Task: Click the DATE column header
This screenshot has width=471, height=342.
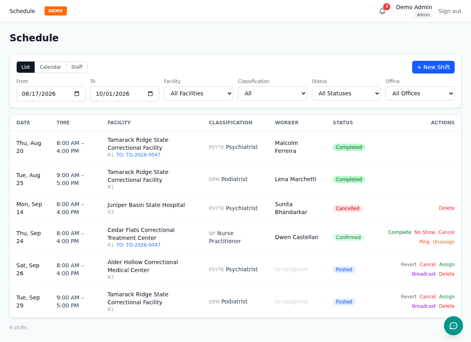Action: 23,123
